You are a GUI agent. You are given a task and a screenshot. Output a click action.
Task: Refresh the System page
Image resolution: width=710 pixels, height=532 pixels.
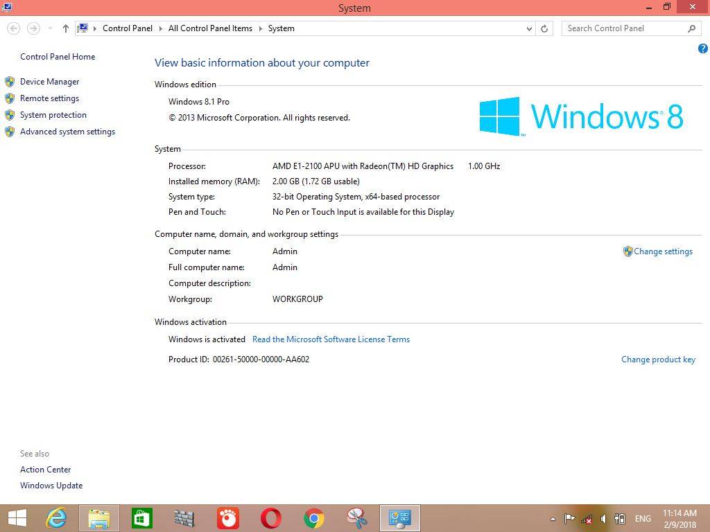tap(544, 28)
